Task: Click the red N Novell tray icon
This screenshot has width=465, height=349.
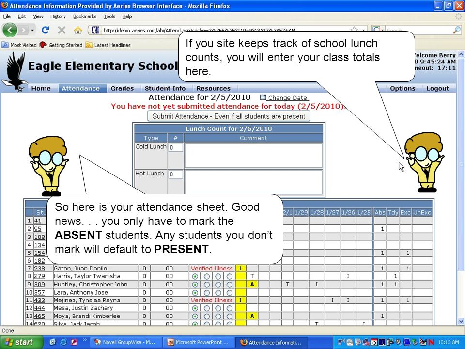Action: pos(432,343)
